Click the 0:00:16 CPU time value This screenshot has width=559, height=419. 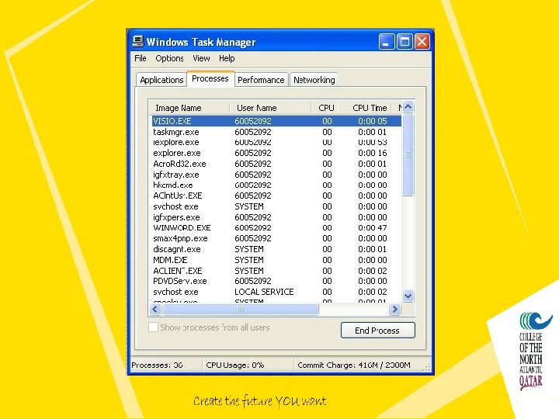tap(372, 153)
